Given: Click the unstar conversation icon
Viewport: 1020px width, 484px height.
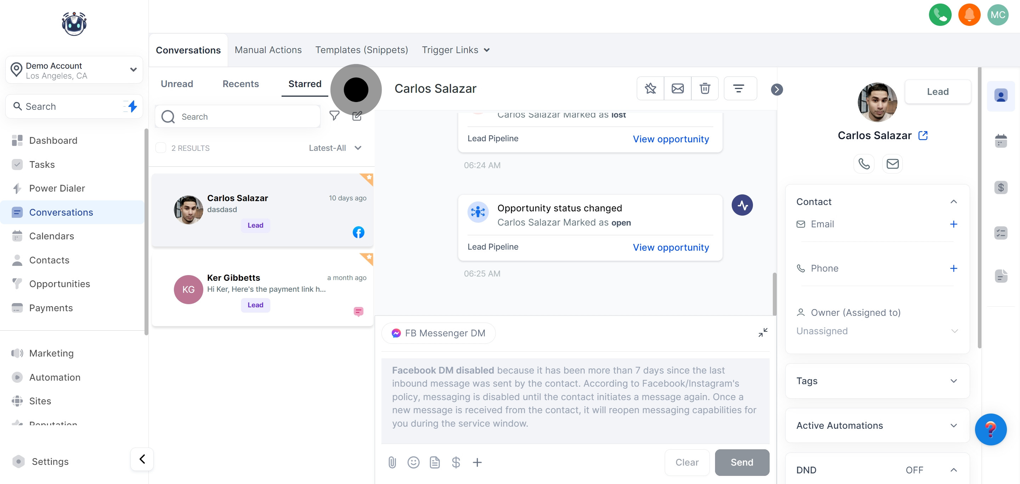Looking at the screenshot, I should (650, 88).
